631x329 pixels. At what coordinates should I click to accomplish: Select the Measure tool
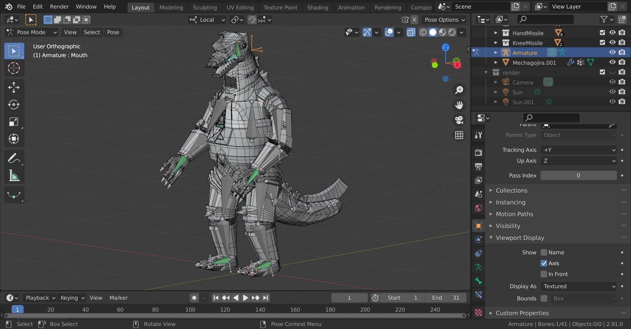pos(14,176)
